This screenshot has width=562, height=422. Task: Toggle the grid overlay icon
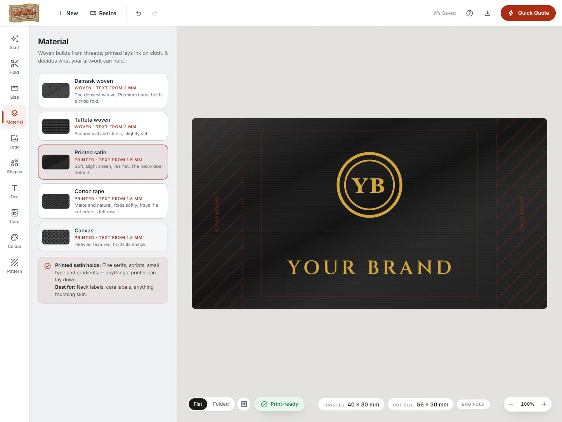pyautogui.click(x=244, y=404)
